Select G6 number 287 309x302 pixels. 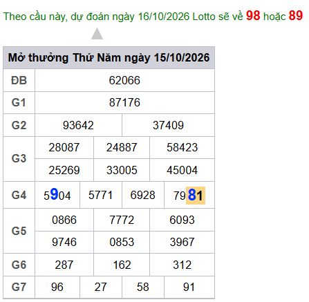64,265
